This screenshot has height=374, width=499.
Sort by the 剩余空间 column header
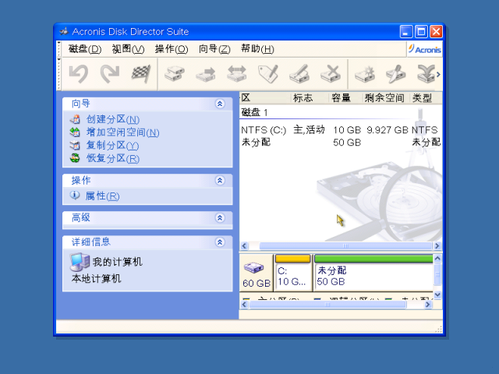tap(384, 98)
